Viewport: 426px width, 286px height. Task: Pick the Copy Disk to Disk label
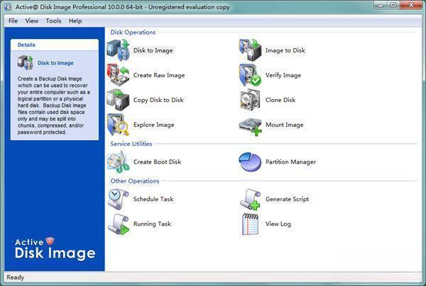(x=158, y=100)
